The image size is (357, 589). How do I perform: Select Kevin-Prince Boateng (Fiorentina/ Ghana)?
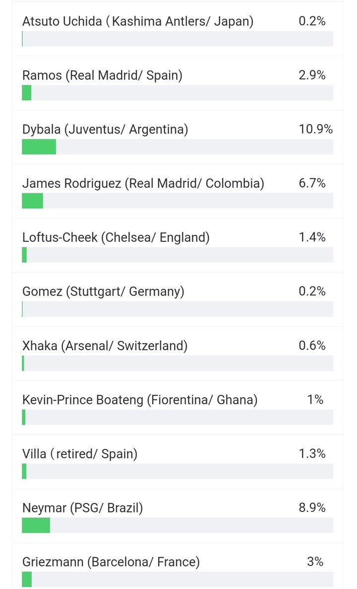pos(140,400)
